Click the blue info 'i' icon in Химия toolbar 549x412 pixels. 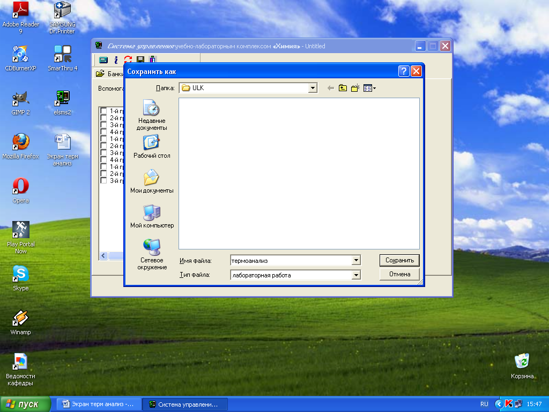coord(116,60)
